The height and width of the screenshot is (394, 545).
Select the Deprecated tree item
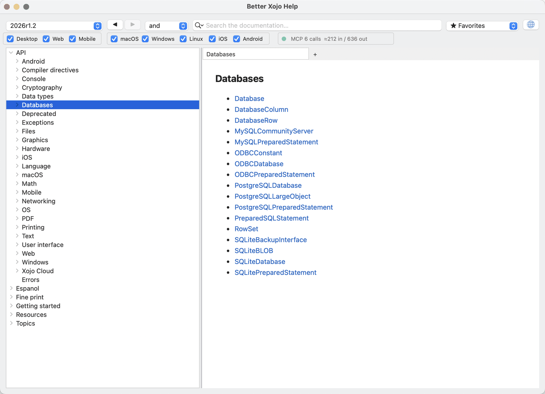[103, 114]
